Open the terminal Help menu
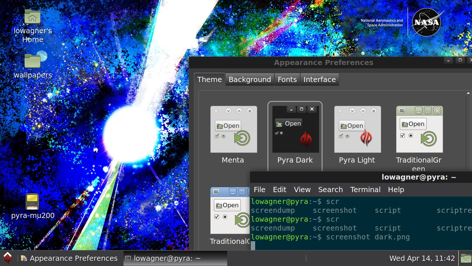This screenshot has width=472, height=266. (x=396, y=190)
